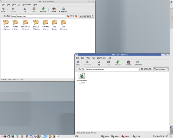Open Bookmarks menu in tmp File Browser
This screenshot has height=138, width=173.
coord(101,58)
